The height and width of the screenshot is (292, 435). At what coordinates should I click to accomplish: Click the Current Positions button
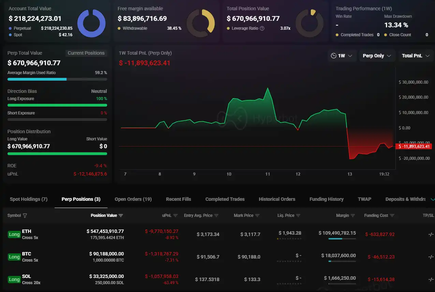(86, 53)
